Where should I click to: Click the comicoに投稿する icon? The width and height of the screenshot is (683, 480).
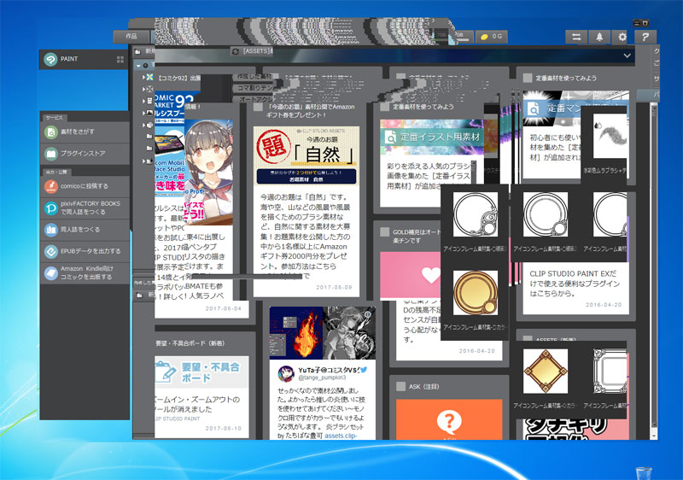51,186
